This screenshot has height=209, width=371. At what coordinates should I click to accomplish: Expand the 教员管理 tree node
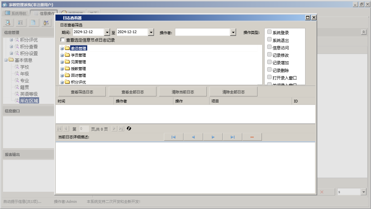[62, 48]
